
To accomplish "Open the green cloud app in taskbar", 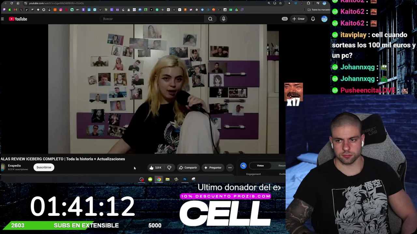I will [150, 179].
